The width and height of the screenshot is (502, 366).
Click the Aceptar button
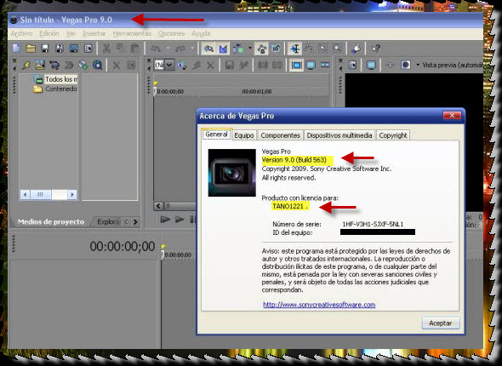click(441, 323)
